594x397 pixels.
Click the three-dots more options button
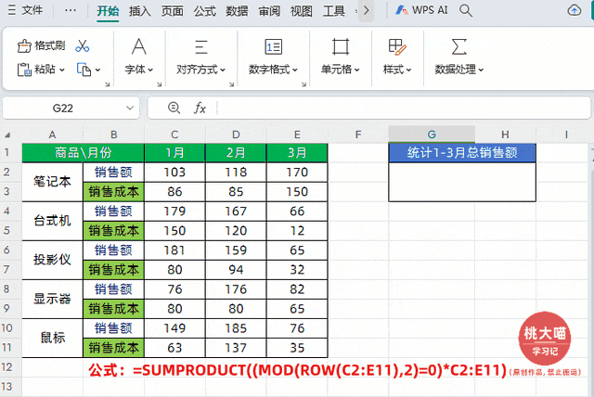tap(71, 10)
